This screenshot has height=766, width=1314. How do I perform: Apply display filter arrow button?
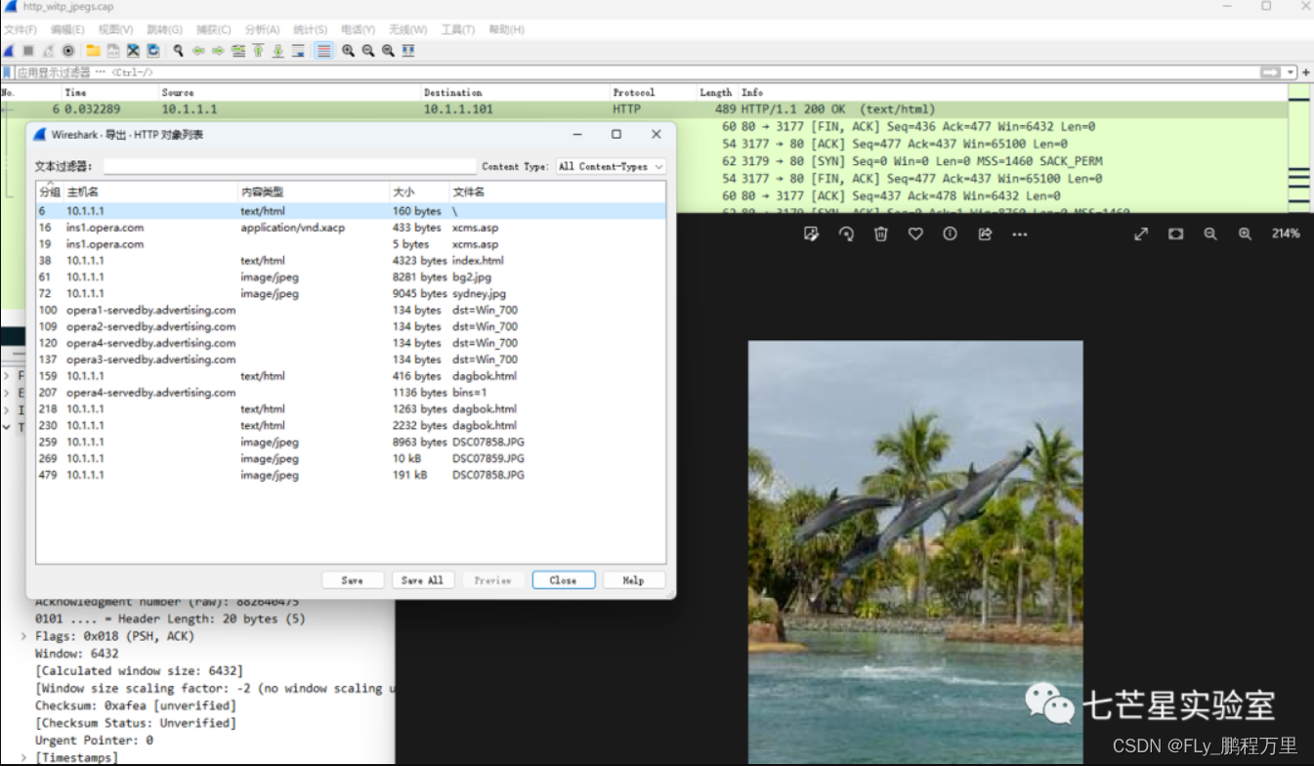click(x=1270, y=72)
